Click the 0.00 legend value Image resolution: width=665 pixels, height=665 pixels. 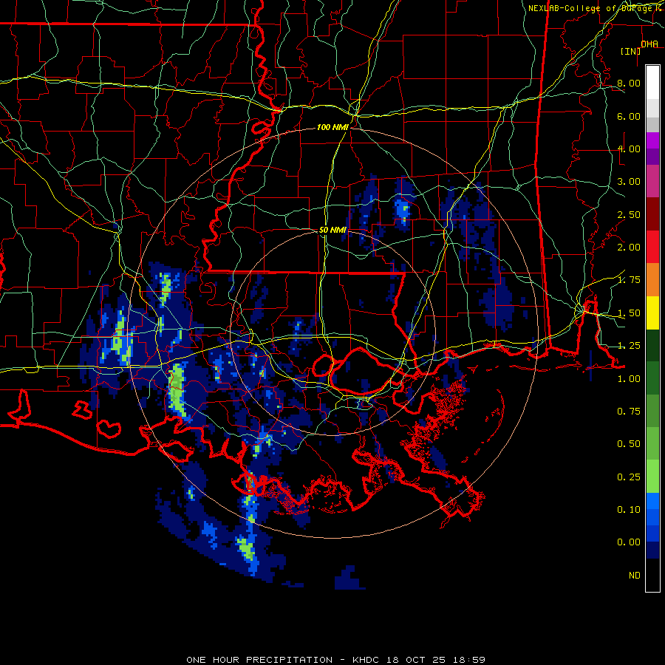coord(629,542)
